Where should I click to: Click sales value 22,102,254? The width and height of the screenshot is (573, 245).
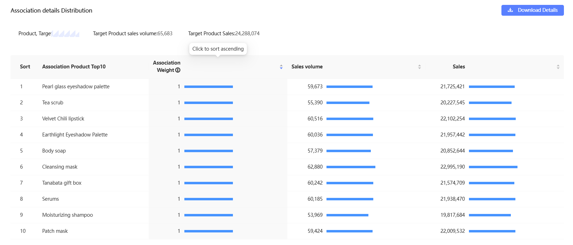pyautogui.click(x=453, y=119)
